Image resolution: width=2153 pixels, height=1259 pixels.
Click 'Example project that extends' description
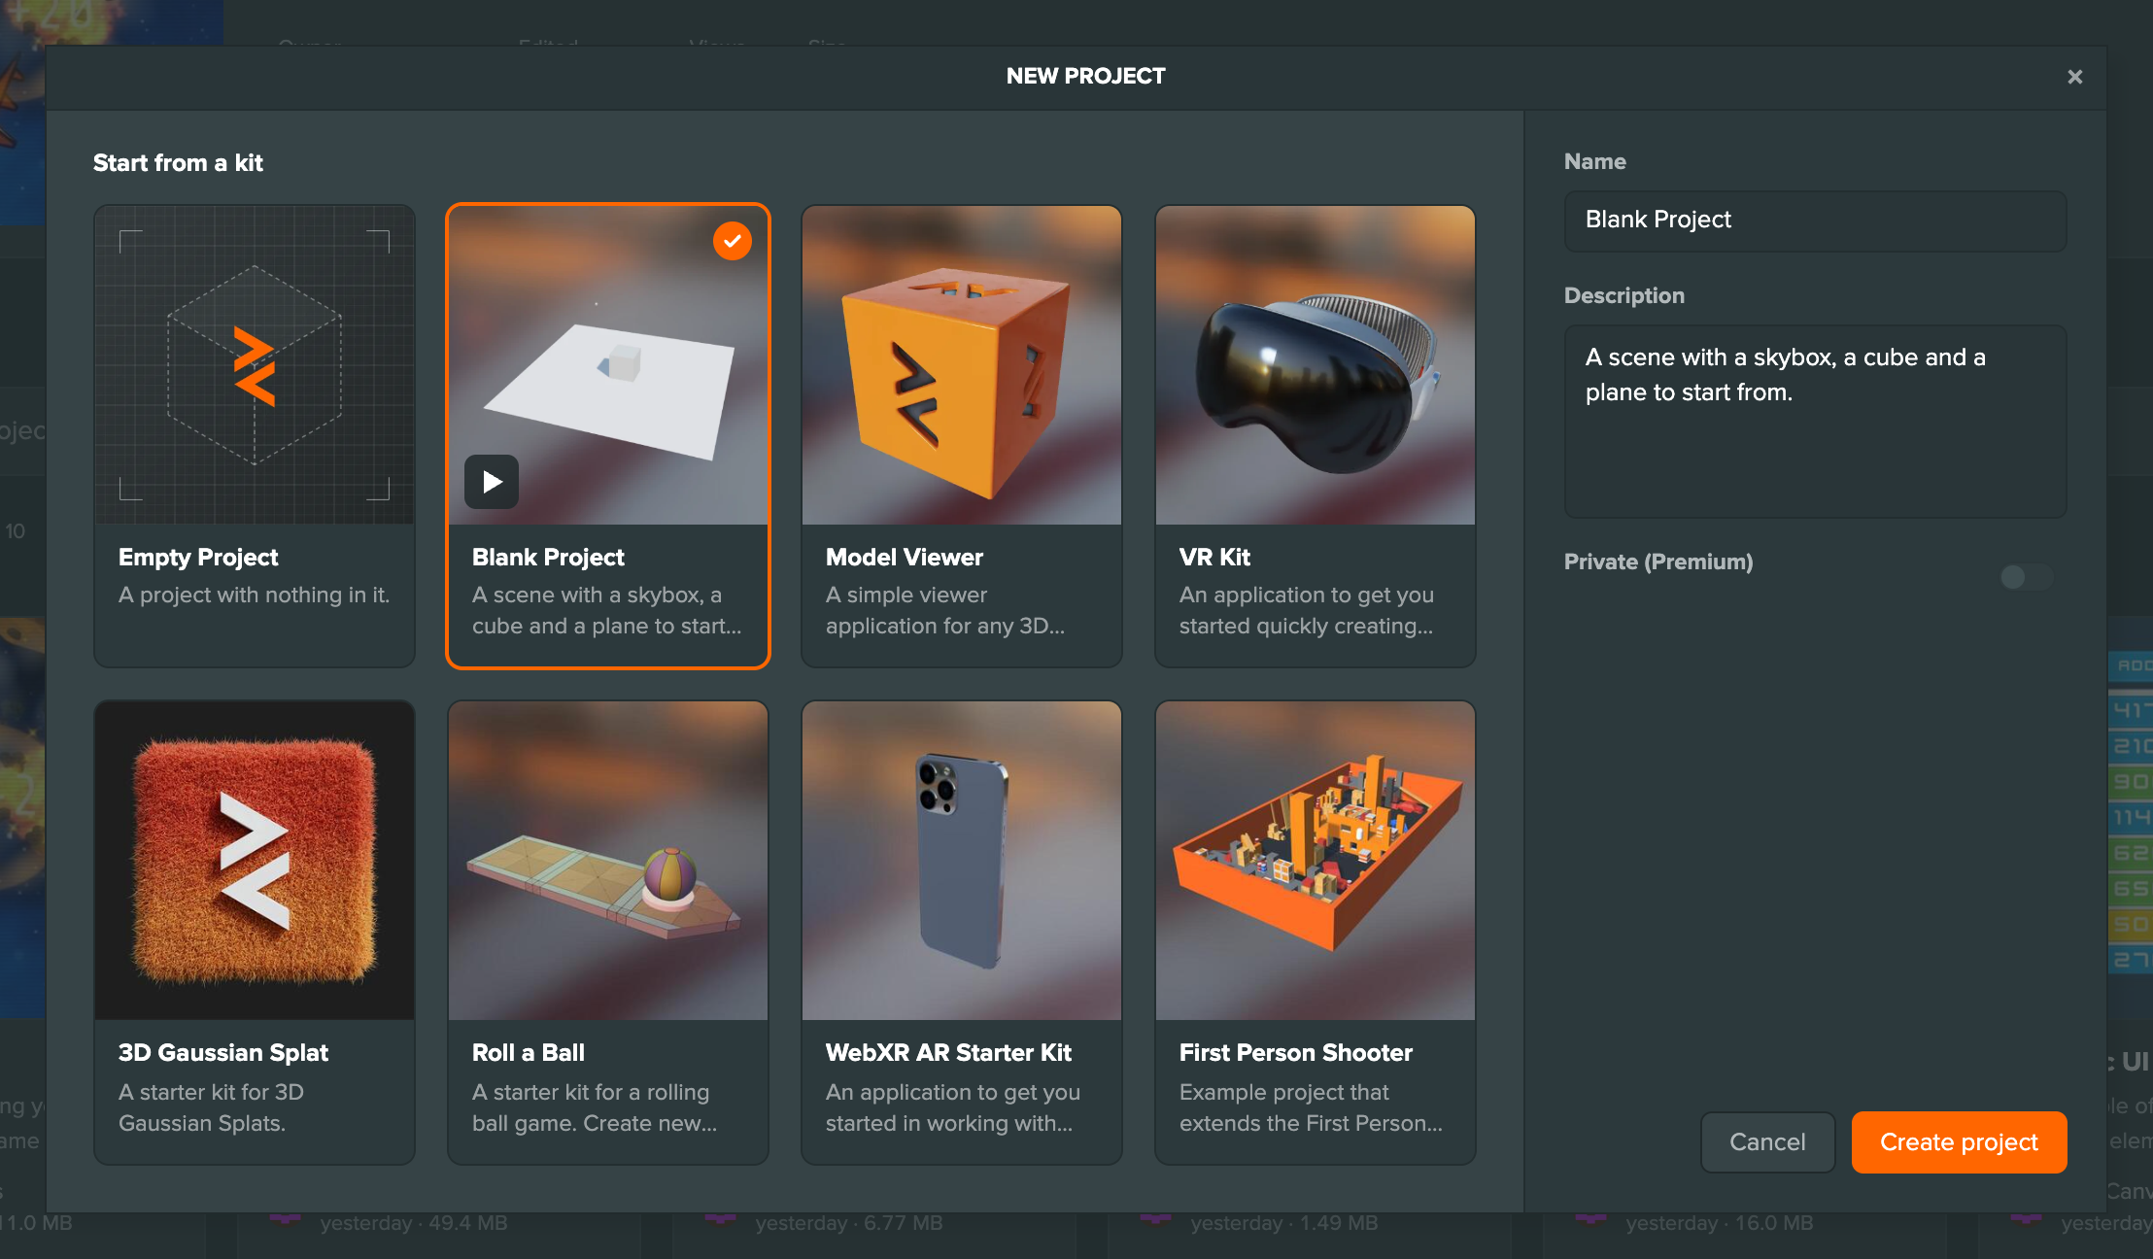(1311, 1107)
